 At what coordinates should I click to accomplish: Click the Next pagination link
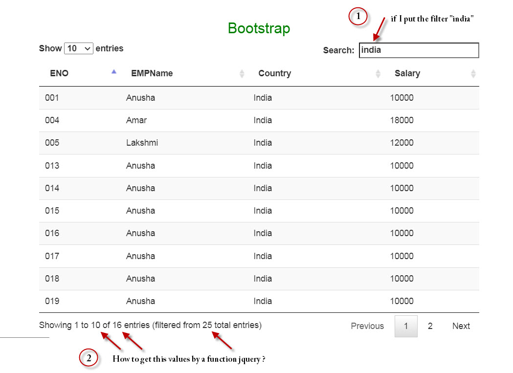click(460, 326)
